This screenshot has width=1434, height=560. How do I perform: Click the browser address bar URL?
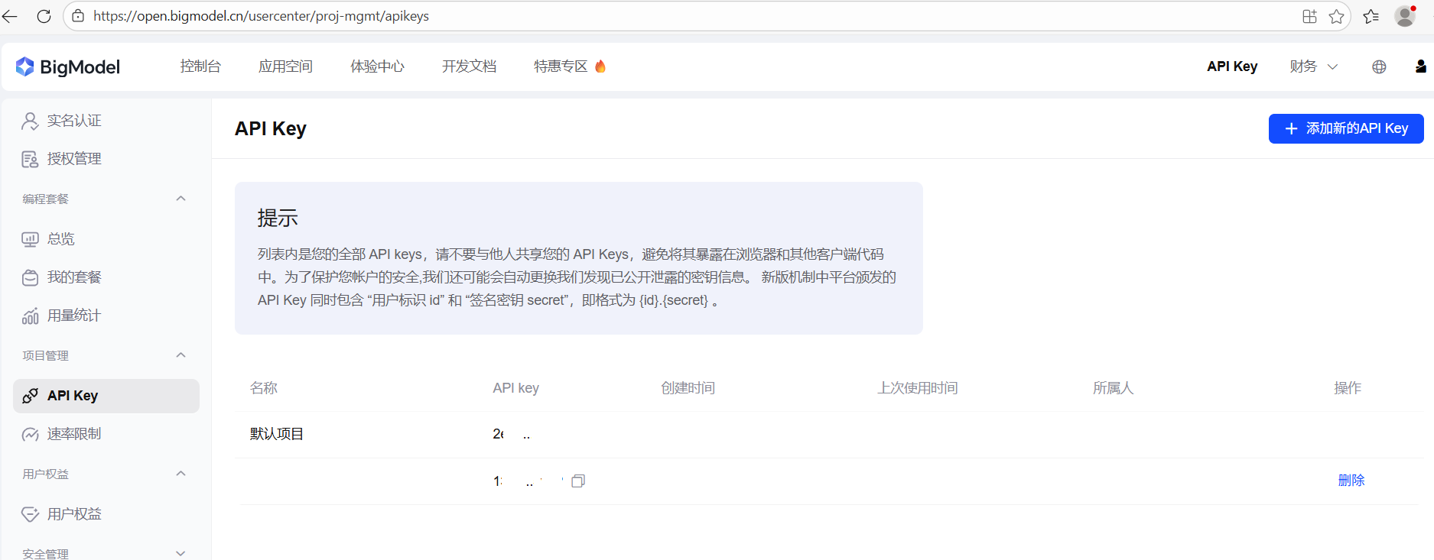261,16
